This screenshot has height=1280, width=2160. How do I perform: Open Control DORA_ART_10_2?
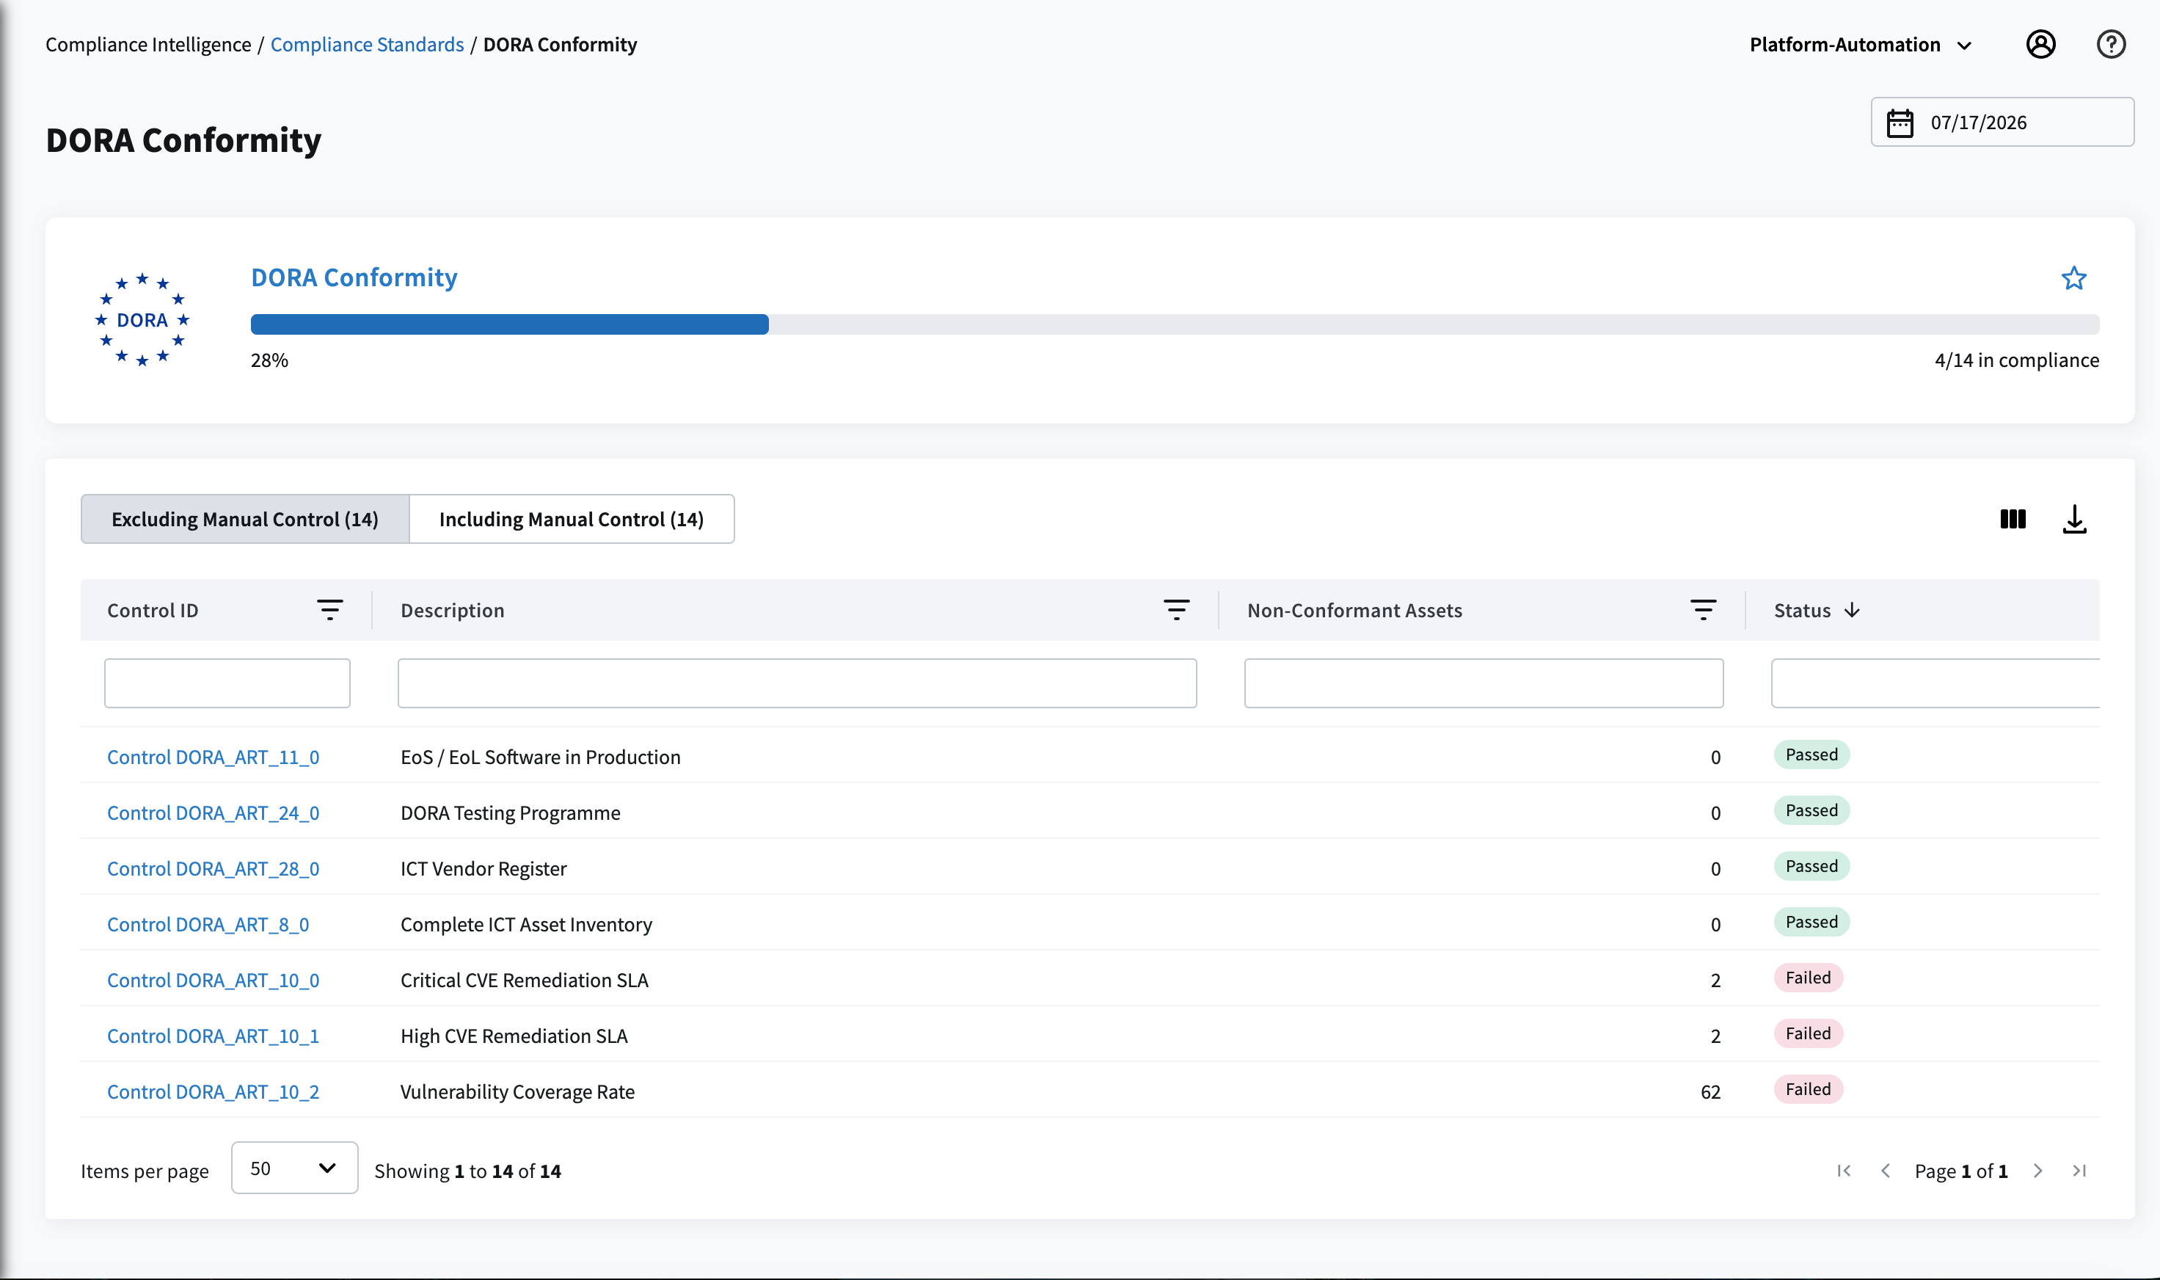213,1091
